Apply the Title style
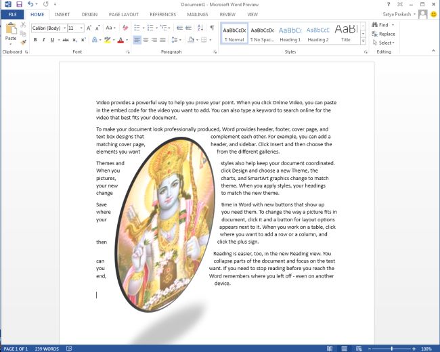The width and height of the screenshot is (440, 352). point(346,34)
